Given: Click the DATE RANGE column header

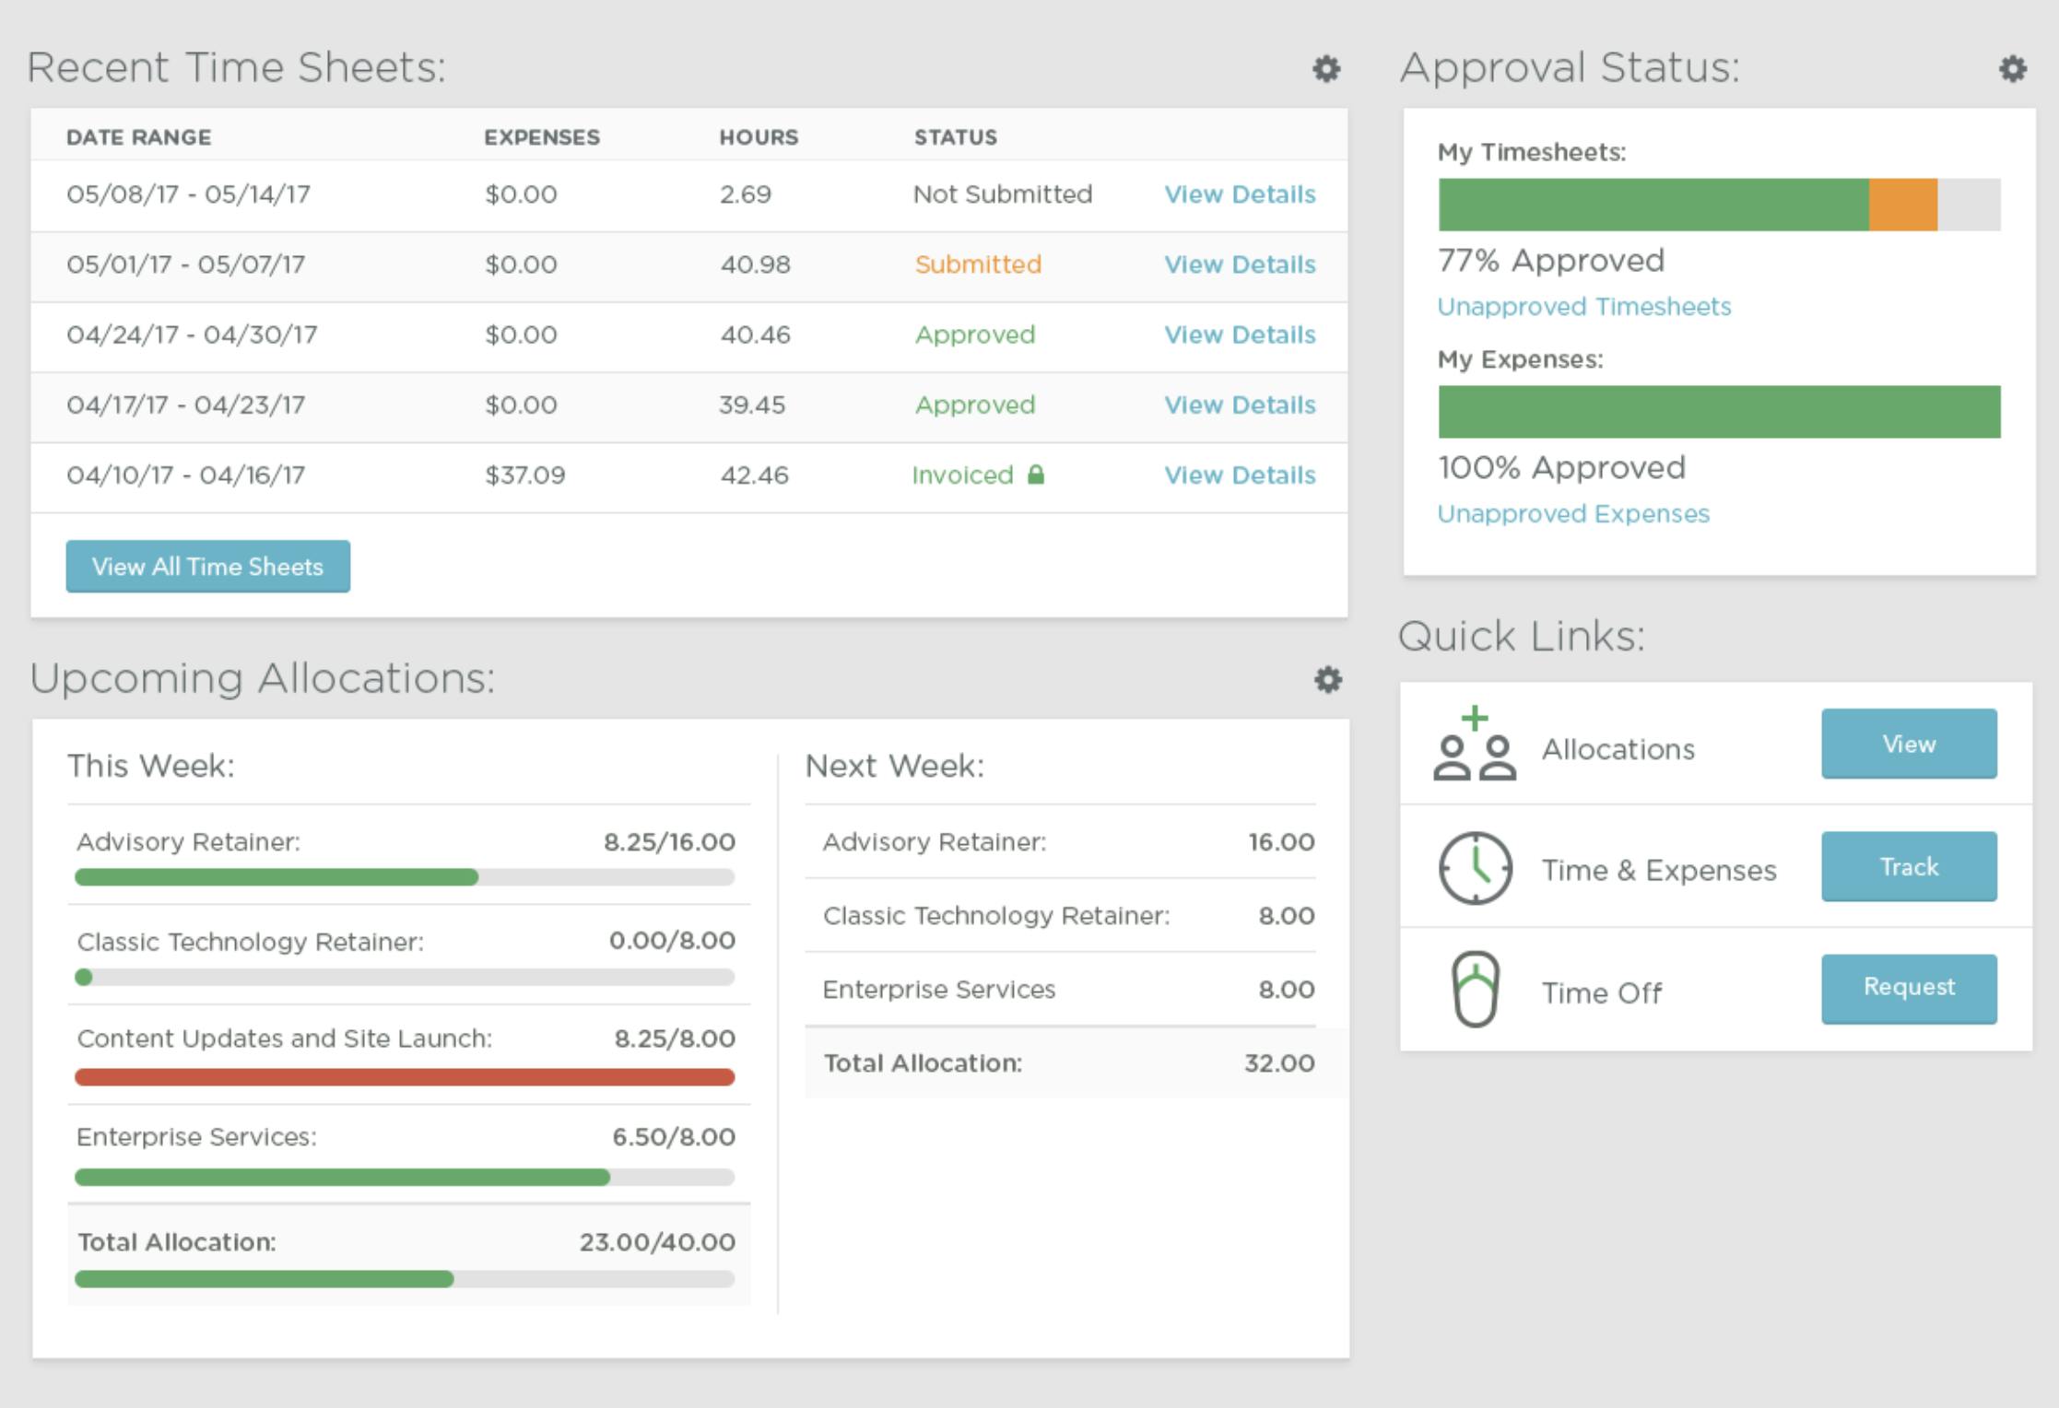Looking at the screenshot, I should pyautogui.click(x=139, y=137).
